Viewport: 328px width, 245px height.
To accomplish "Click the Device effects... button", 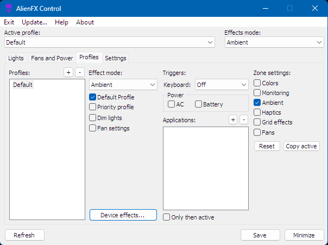I will click(x=123, y=215).
